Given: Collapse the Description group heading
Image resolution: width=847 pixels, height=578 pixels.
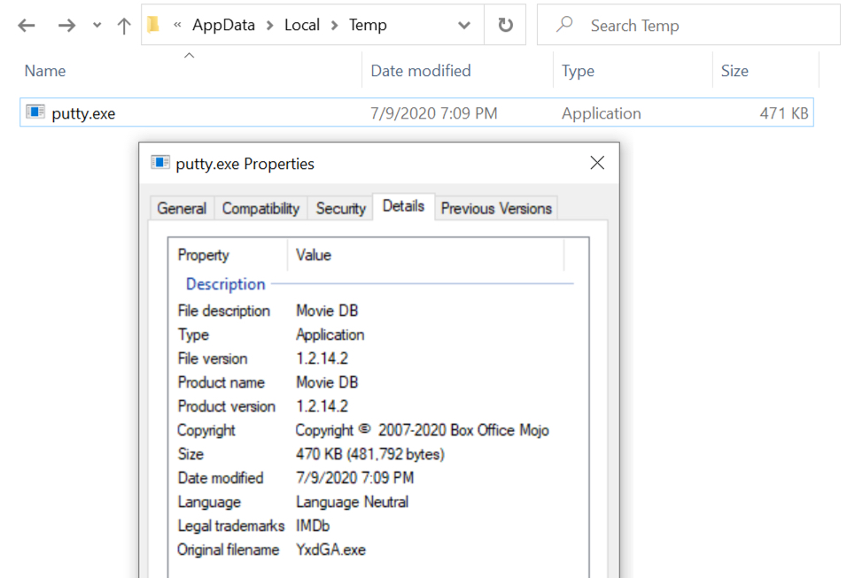Looking at the screenshot, I should point(226,284).
